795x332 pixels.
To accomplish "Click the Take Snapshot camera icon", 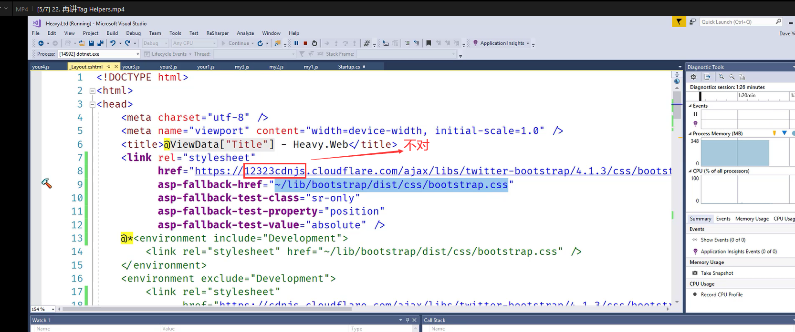I will 695,273.
